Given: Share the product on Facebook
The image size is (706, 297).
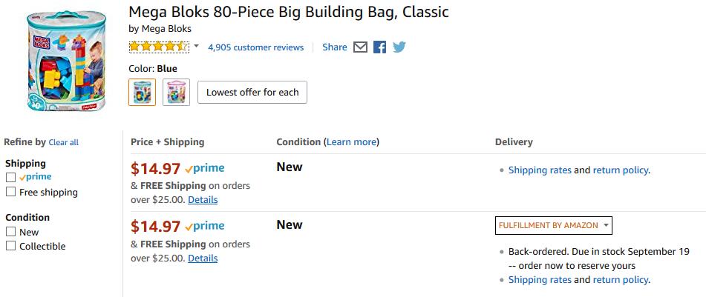Looking at the screenshot, I should 379,47.
